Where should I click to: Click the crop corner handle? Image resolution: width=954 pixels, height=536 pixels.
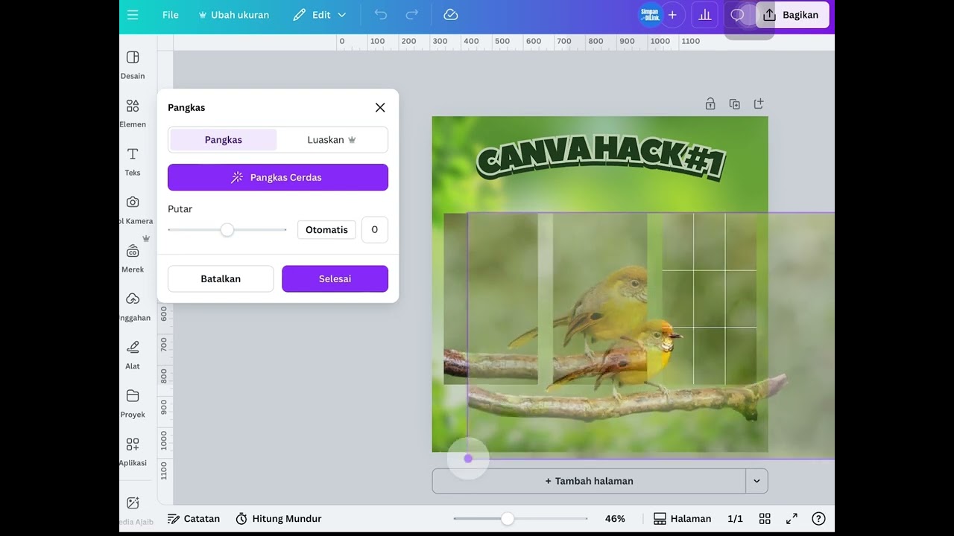tap(468, 459)
